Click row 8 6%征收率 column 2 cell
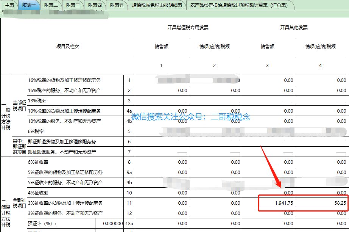Screen dimensions: 349x232 point(214,162)
